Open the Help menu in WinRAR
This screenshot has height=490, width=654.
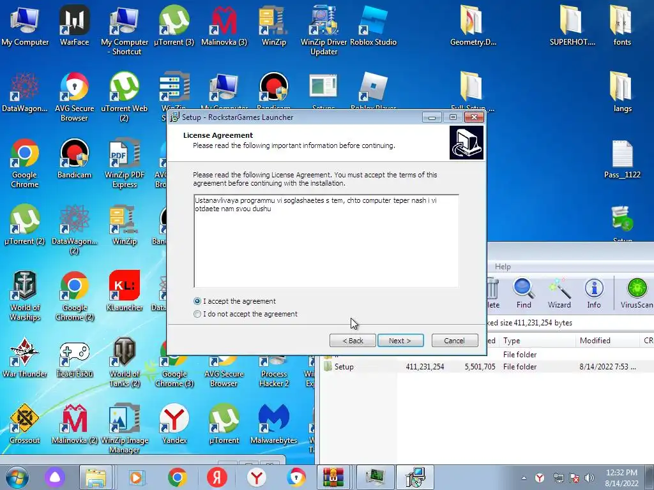click(503, 267)
